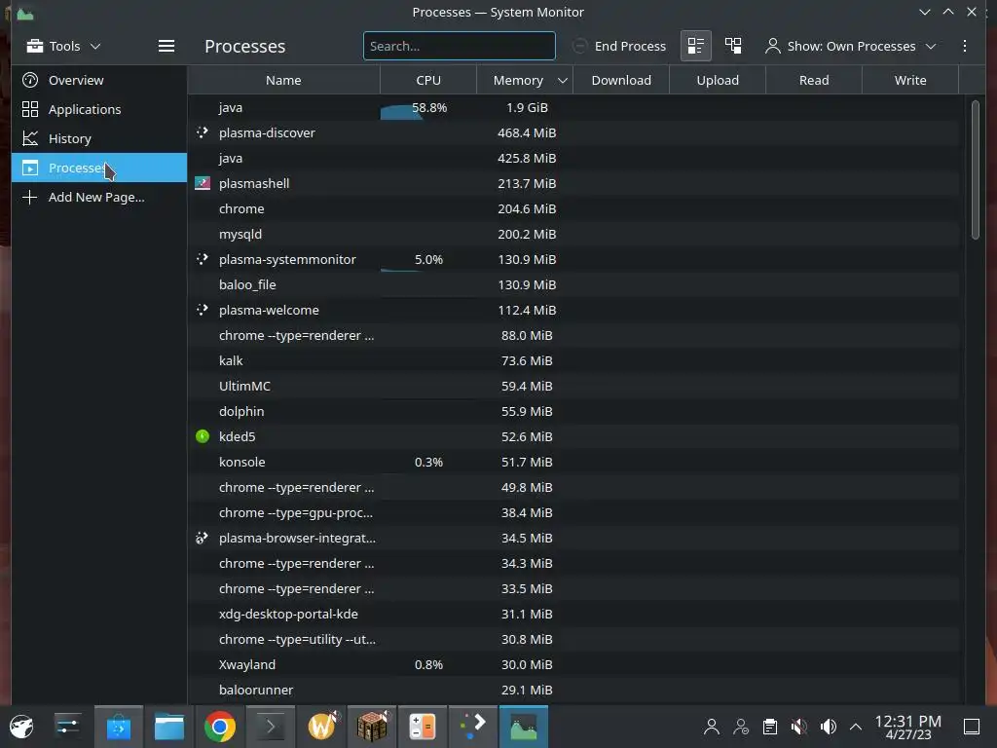Open the History page
This screenshot has height=748, width=997.
click(x=99, y=138)
